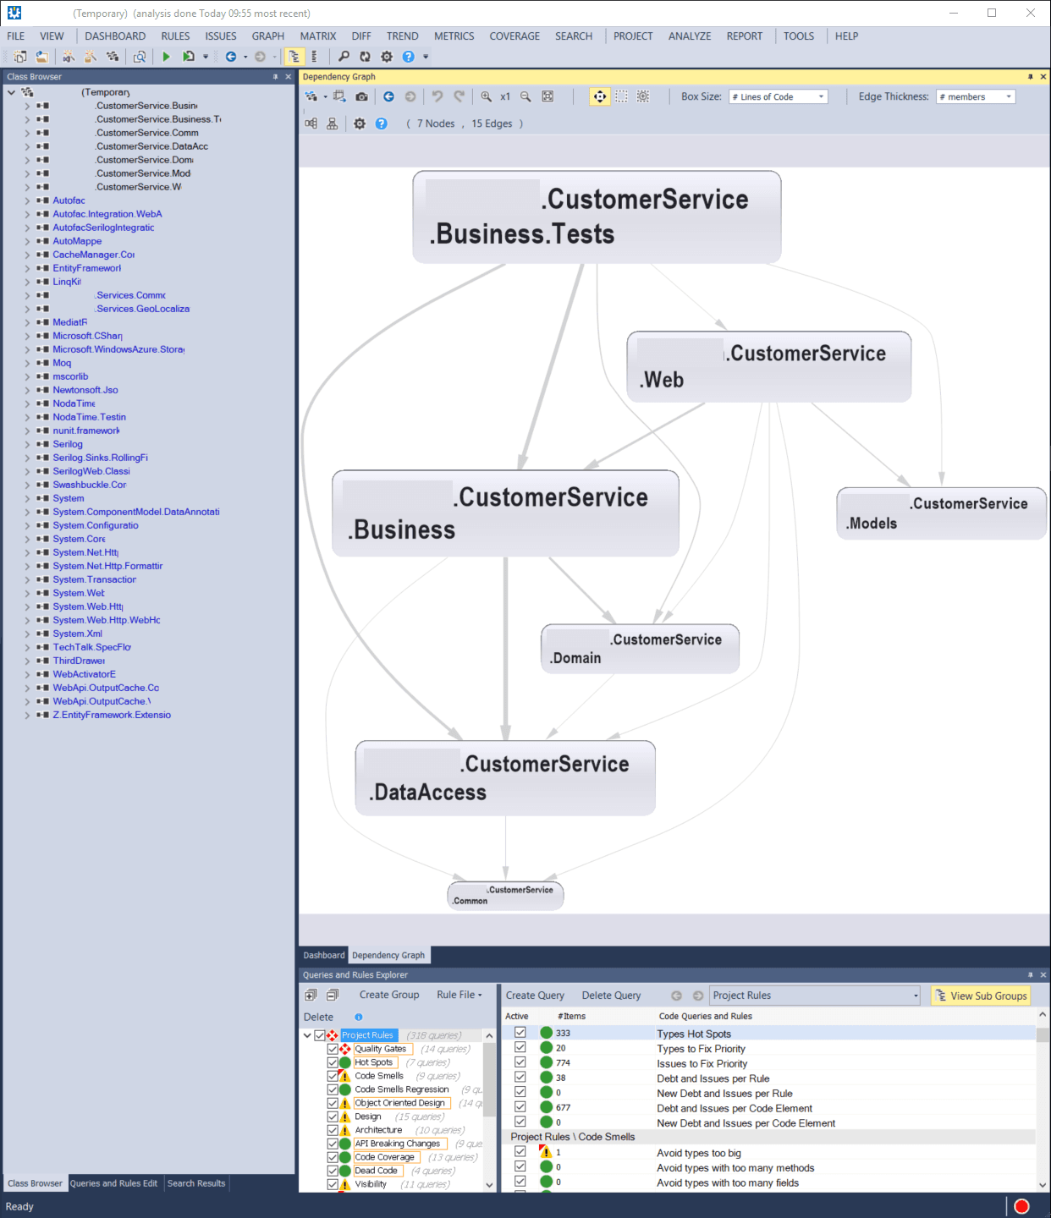This screenshot has height=1218, width=1051.
Task: Click the search magnifier in the main toolbar
Action: click(x=343, y=57)
